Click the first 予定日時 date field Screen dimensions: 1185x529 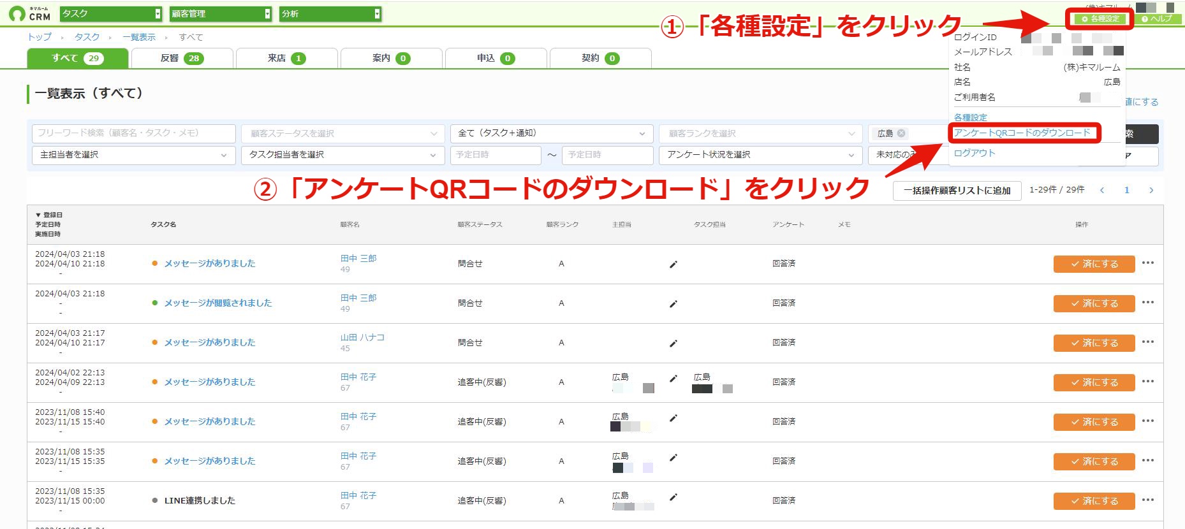coord(496,155)
